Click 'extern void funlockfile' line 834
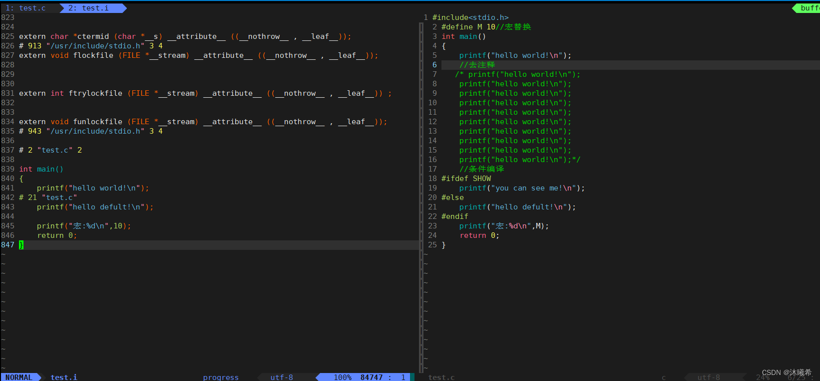This screenshot has height=381, width=820. 203,122
